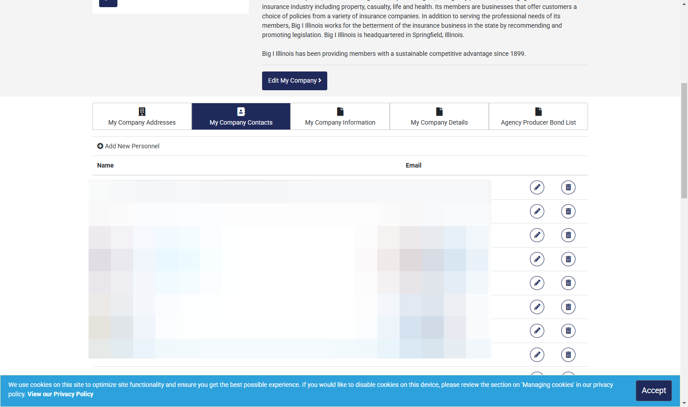688x407 pixels.
Task: Edit the first contact row with pencil icon
Action: tap(537, 188)
